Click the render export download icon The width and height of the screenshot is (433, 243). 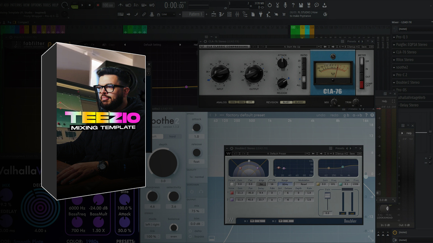click(x=324, y=5)
